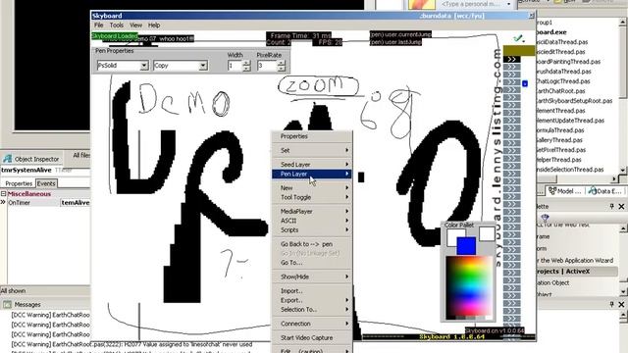This screenshot has height=353, width=628.
Task: Pick the right-hand white swatch in the Color Pallet
Action: pyautogui.click(x=487, y=233)
